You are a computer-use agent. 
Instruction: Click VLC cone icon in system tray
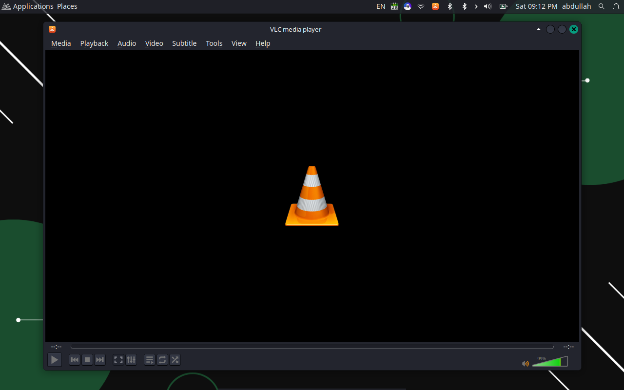point(435,6)
